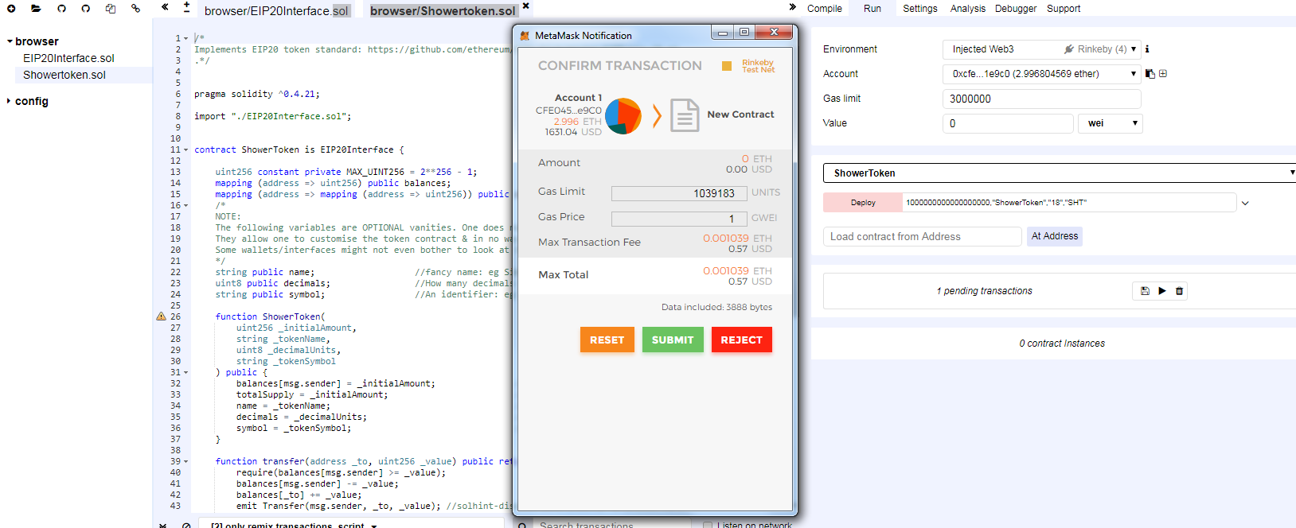Open a local file with the folder icon
This screenshot has width=1296, height=528.
click(36, 9)
